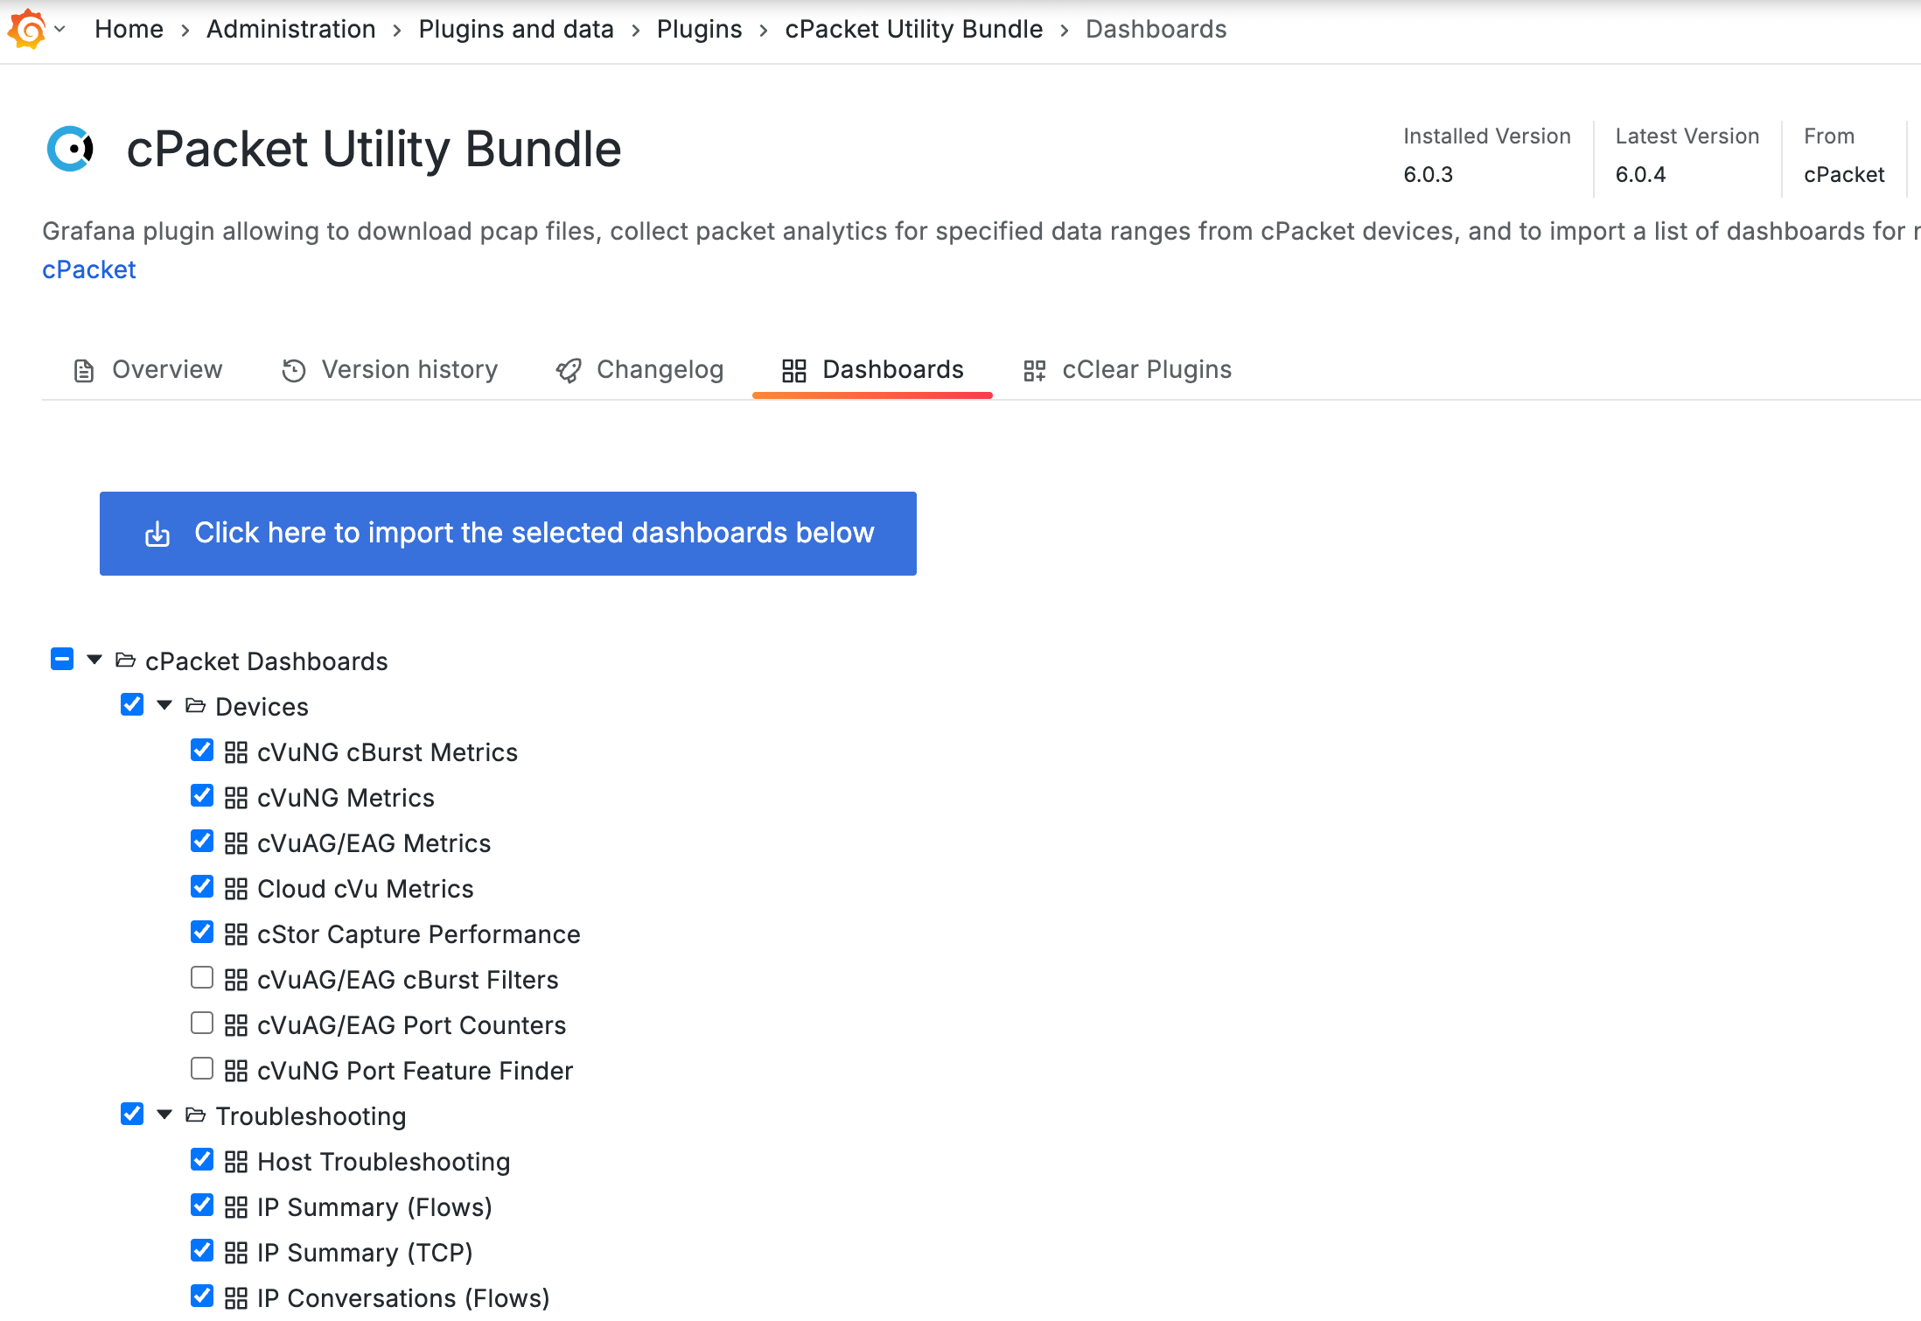Click the Host Troubleshooting dashboard icon

[x=236, y=1162]
